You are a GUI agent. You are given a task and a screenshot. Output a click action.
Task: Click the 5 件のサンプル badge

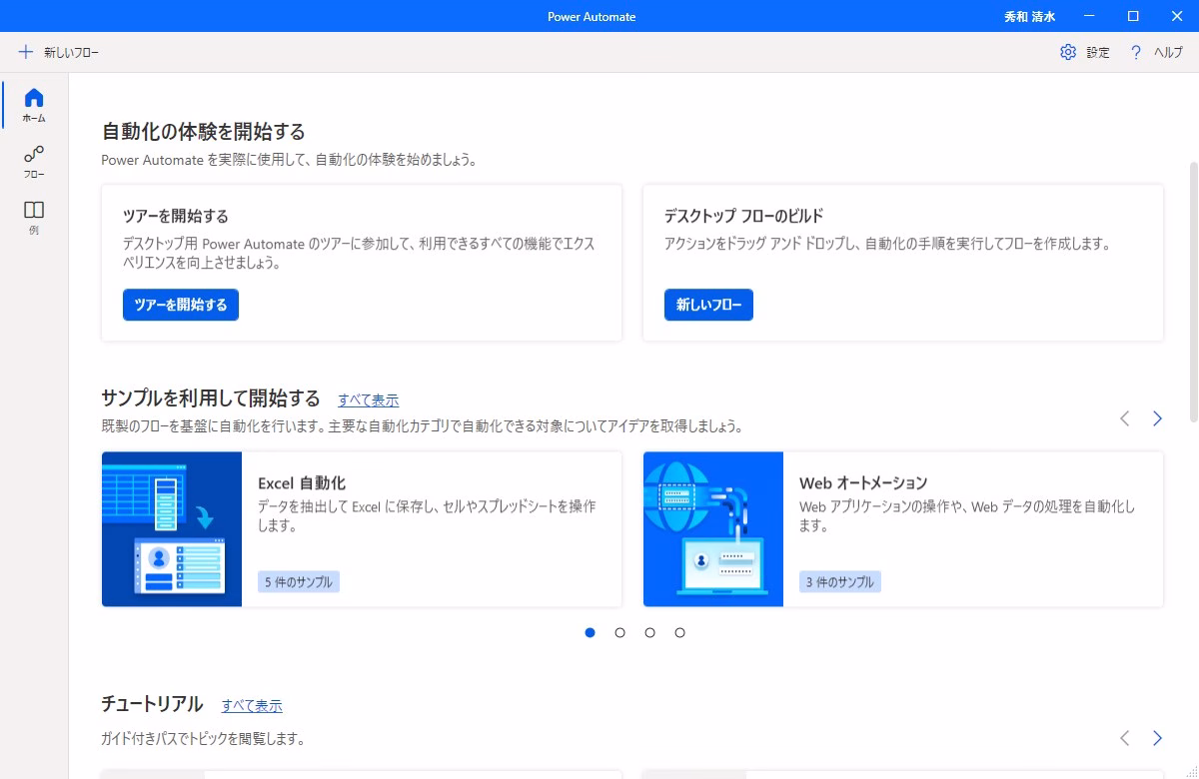299,582
